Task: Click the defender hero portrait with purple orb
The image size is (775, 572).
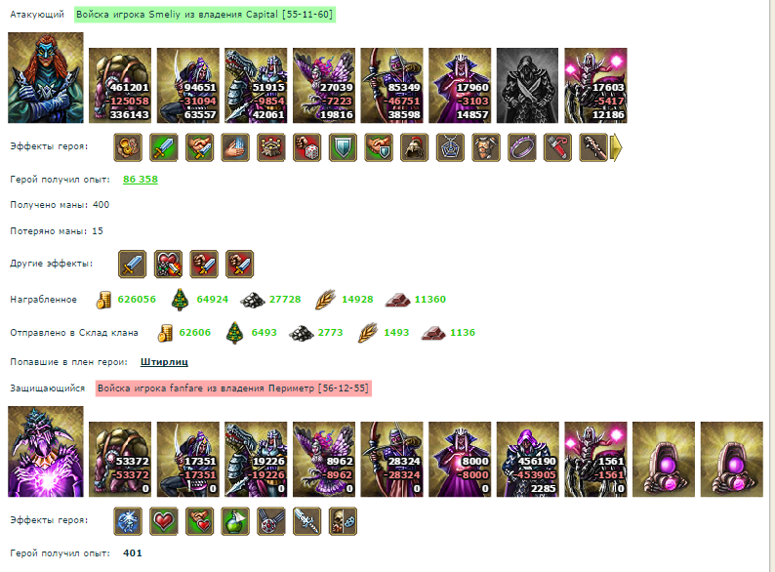Action: point(46,451)
